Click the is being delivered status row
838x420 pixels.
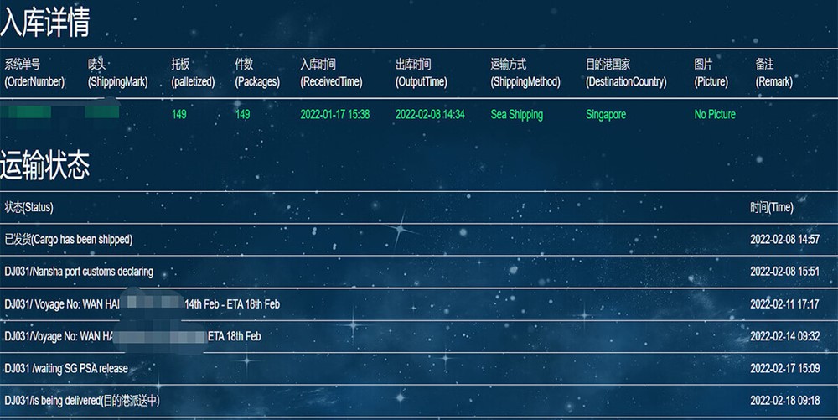click(x=82, y=401)
